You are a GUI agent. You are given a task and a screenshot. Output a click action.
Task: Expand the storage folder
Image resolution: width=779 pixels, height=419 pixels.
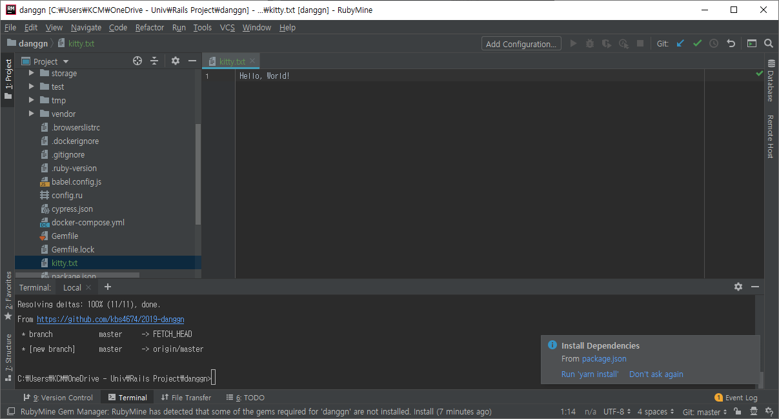coord(32,73)
